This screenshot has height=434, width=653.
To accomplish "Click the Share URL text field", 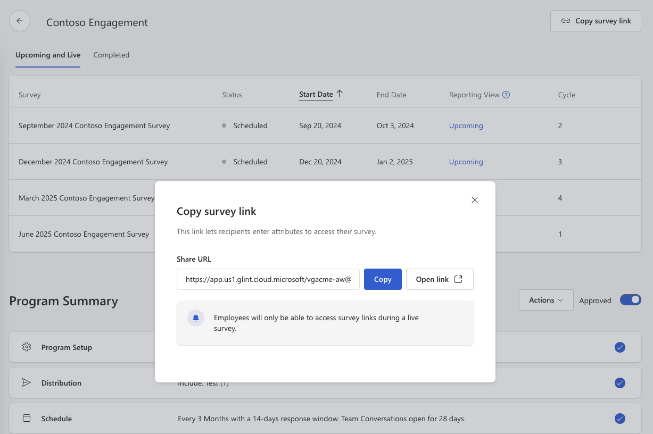I will click(x=268, y=279).
